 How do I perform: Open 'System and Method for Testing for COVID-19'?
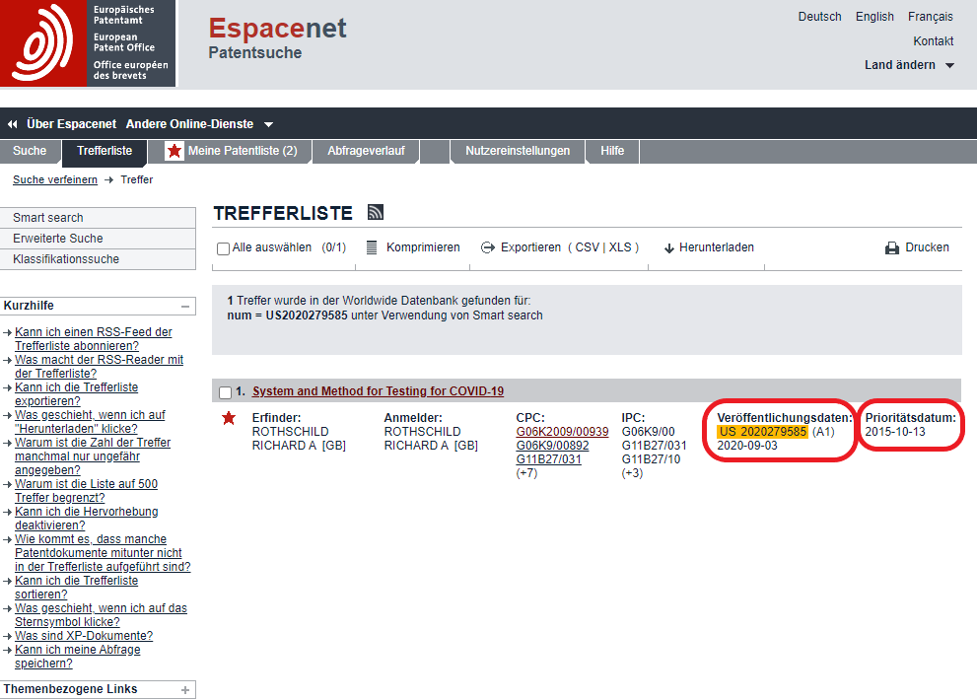[378, 391]
